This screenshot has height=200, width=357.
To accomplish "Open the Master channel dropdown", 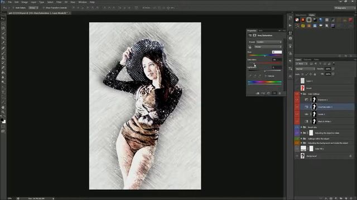I will pos(268,47).
